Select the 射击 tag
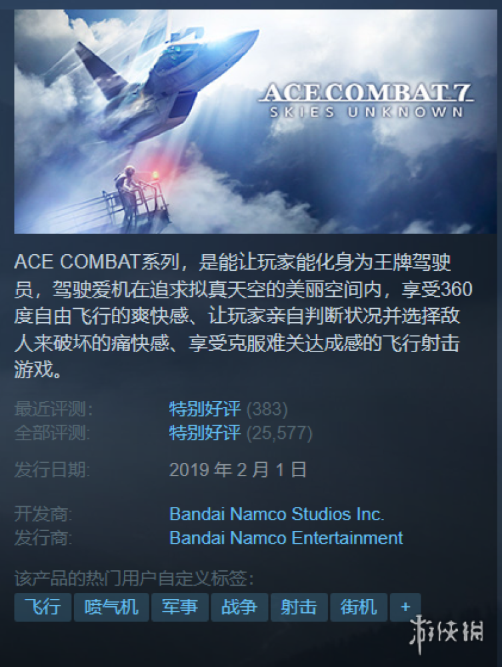 299,607
